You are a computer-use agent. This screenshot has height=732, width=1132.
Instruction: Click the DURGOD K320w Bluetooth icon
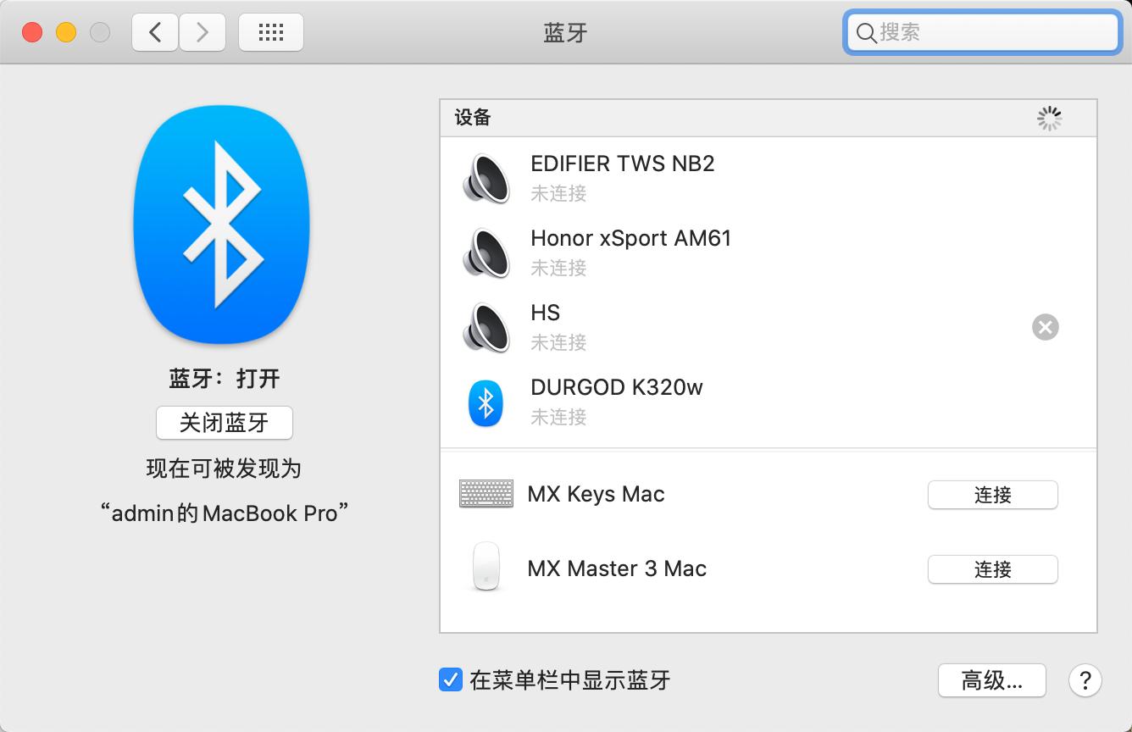click(486, 402)
